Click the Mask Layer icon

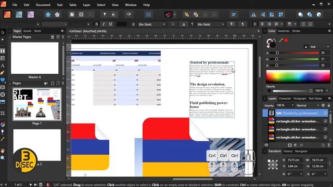pyautogui.click(x=290, y=145)
